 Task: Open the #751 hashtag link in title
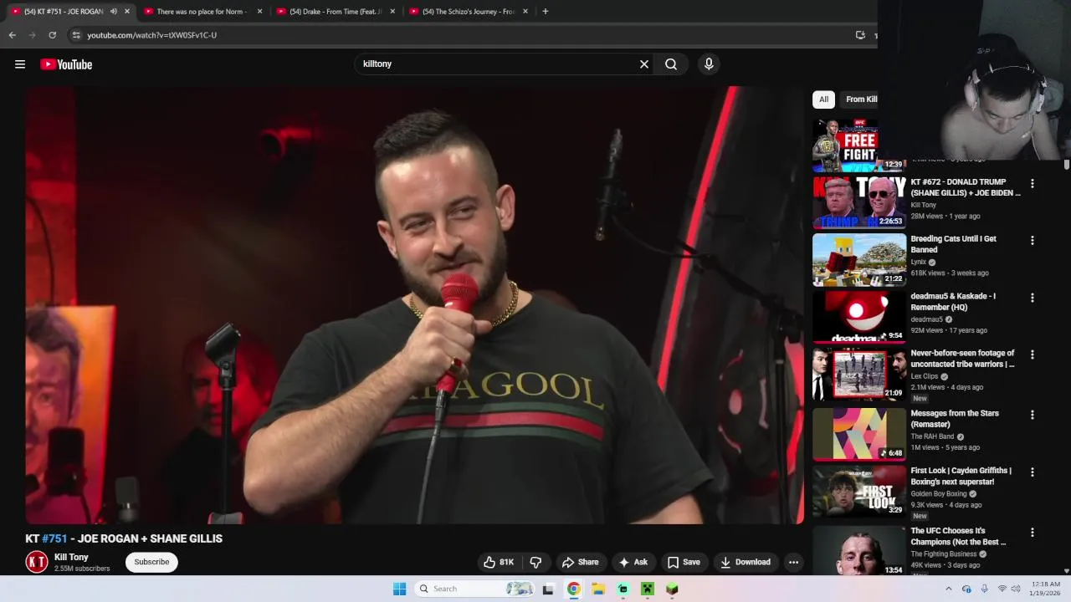(x=54, y=538)
